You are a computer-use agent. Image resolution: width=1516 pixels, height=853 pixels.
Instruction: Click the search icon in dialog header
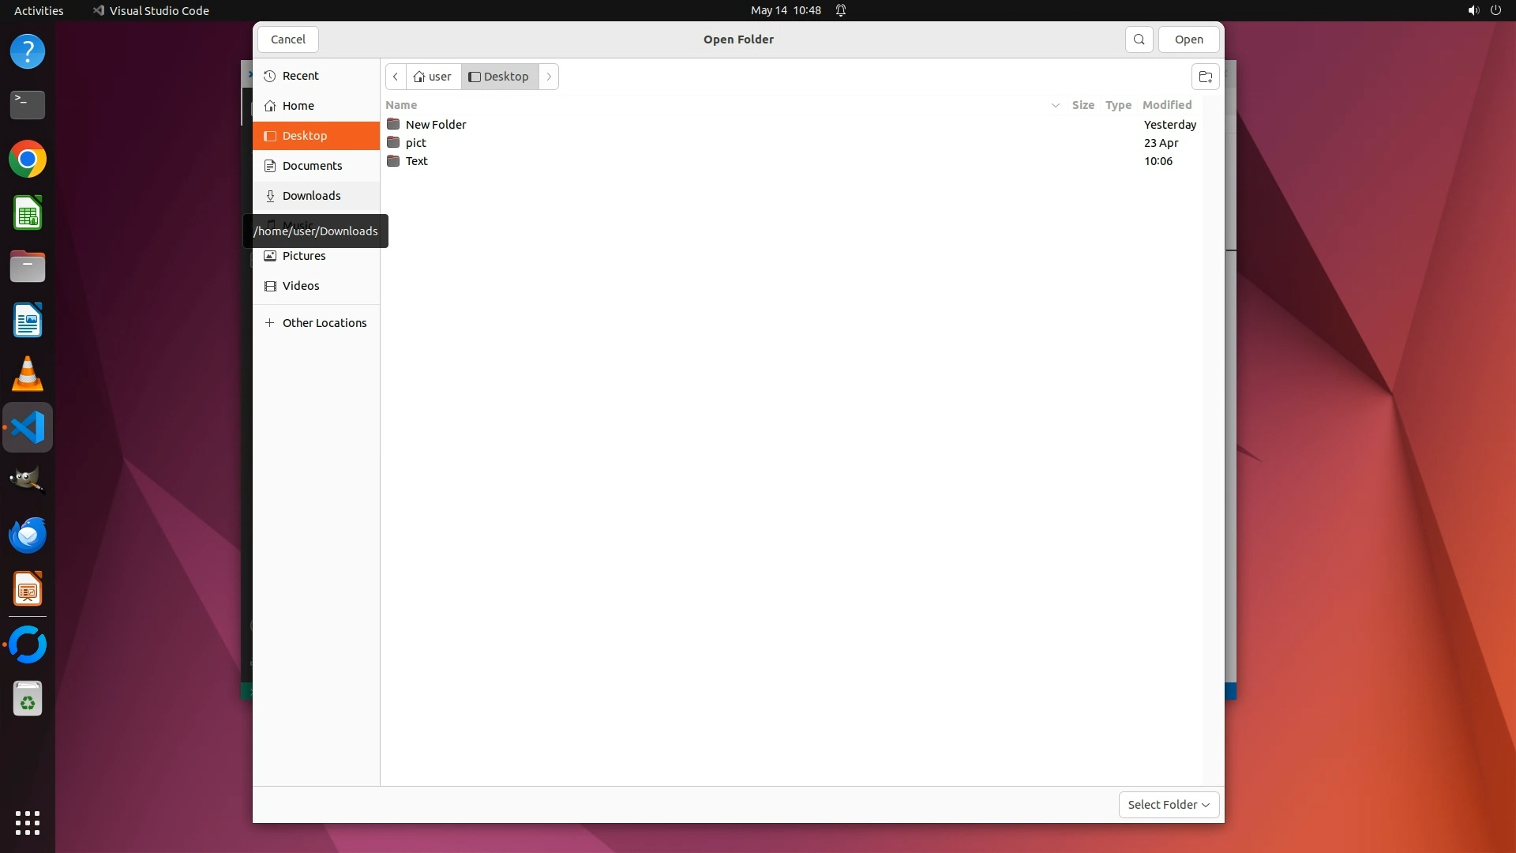coord(1139,39)
